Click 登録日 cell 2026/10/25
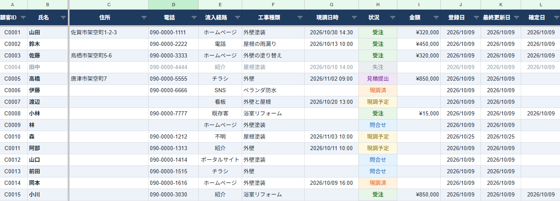Image resolution: width=560 pixels, height=201 pixels. (x=461, y=136)
